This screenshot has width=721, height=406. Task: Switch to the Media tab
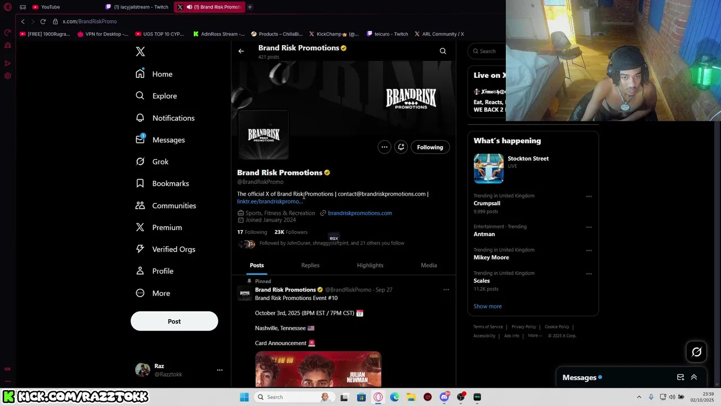tap(429, 265)
